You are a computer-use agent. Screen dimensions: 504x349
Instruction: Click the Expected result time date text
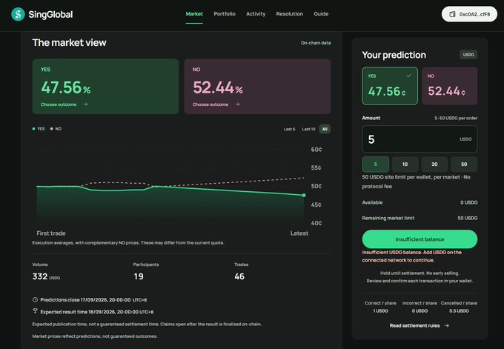97,312
